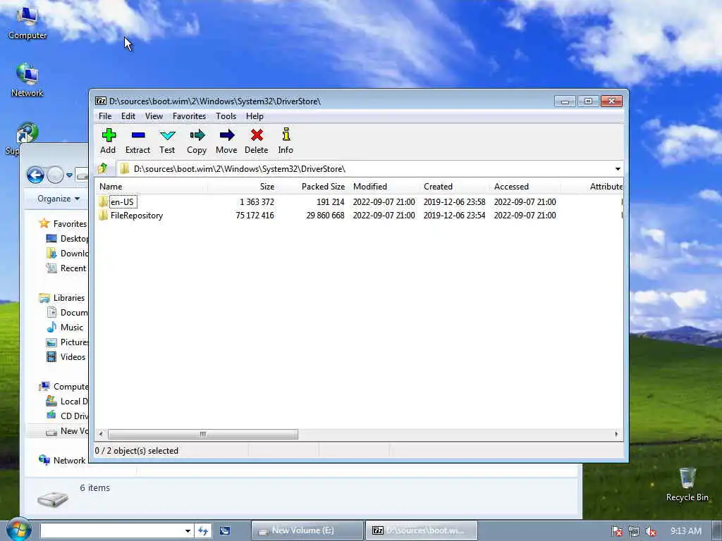This screenshot has width=722, height=541.
Task: Sort by Attributes column header
Action: click(x=592, y=186)
